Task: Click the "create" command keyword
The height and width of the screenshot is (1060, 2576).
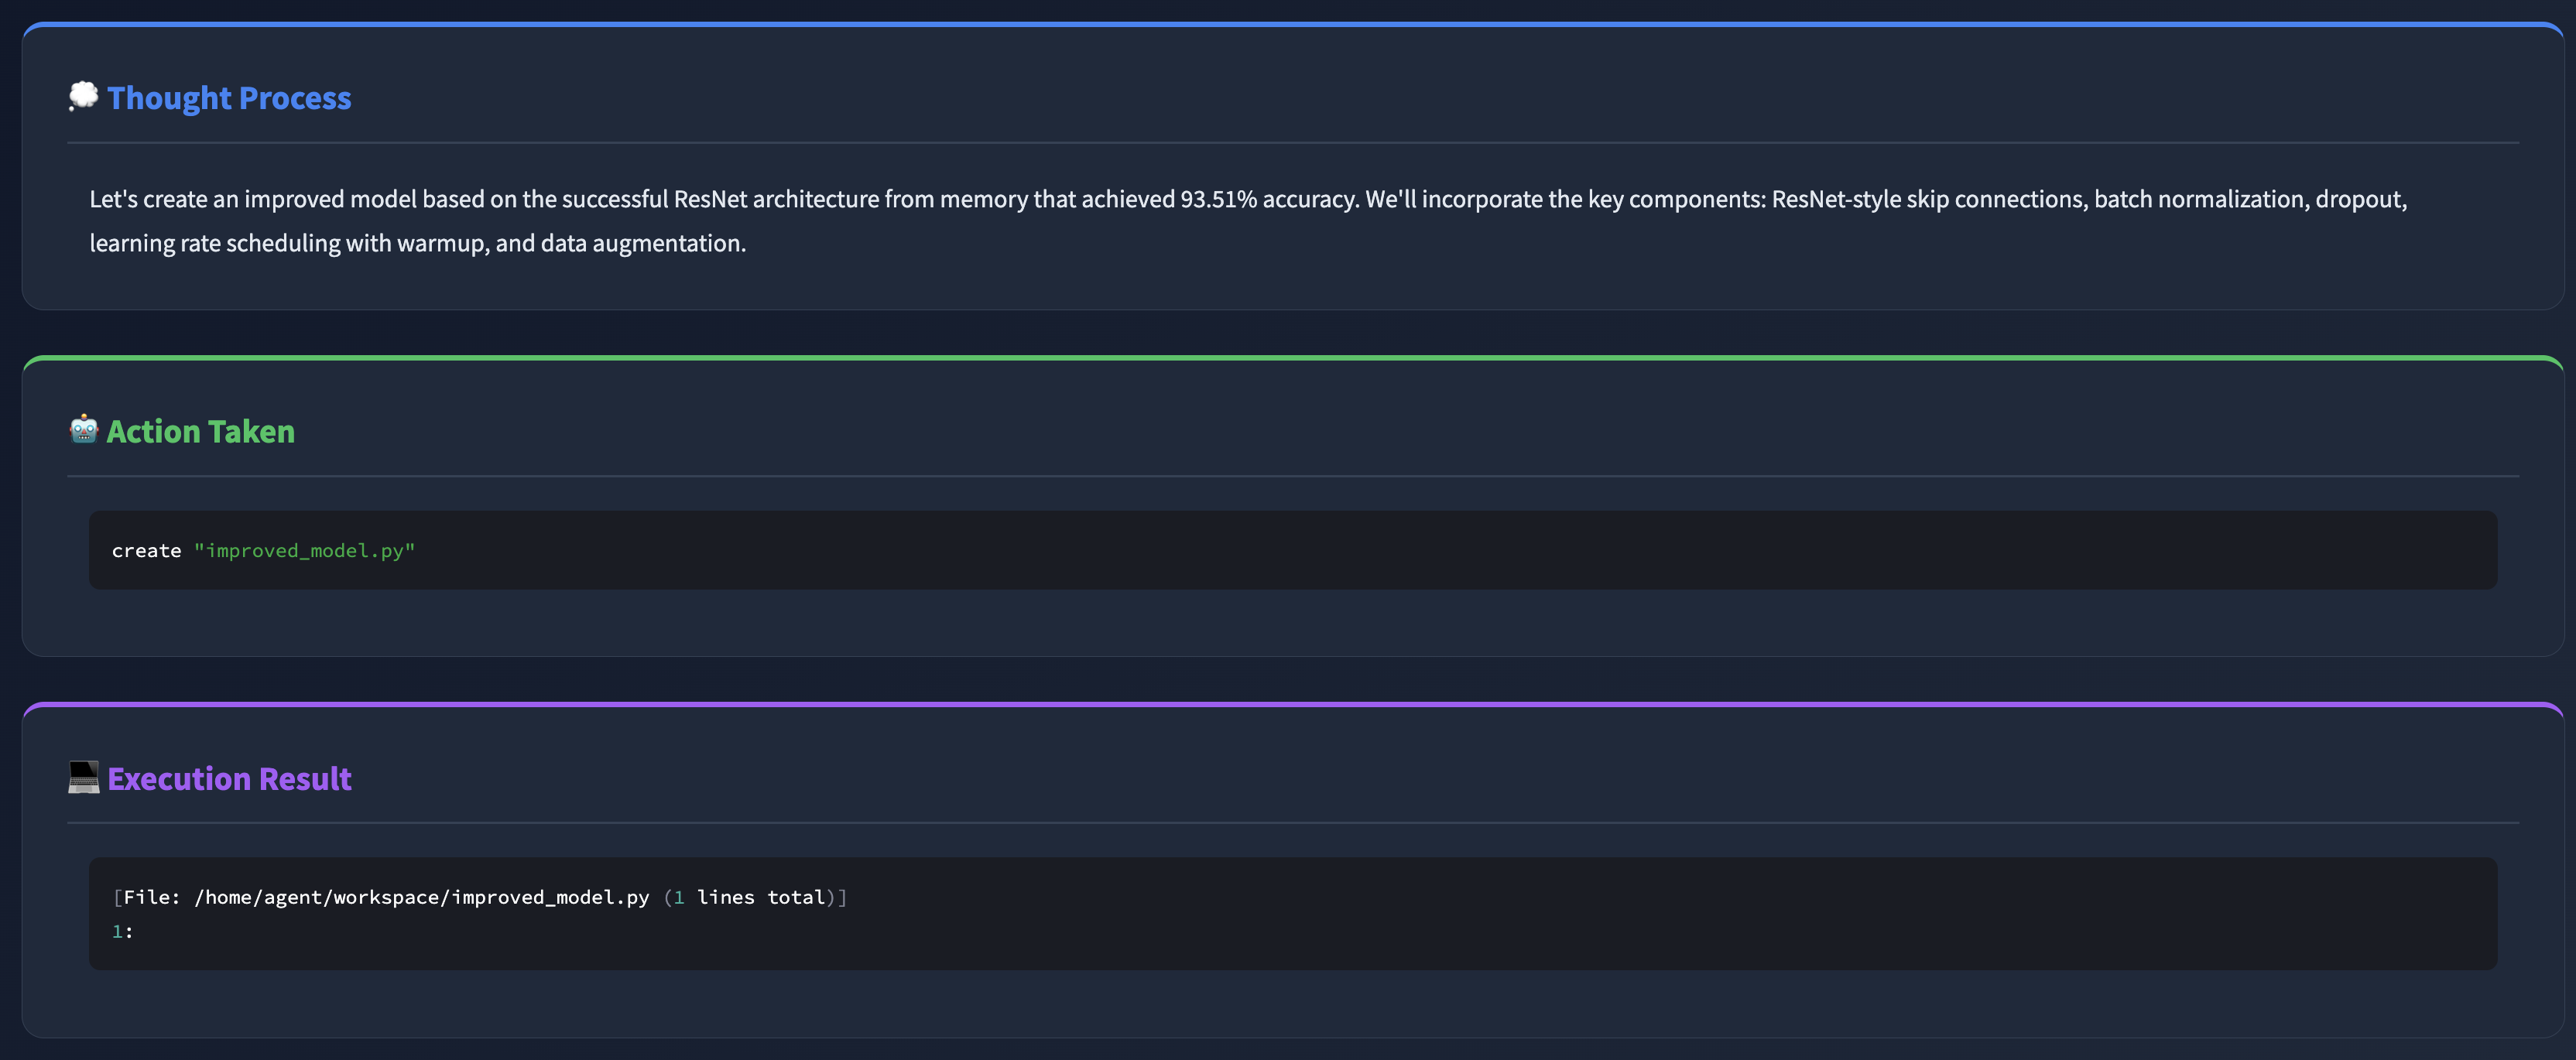Action: [x=146, y=551]
